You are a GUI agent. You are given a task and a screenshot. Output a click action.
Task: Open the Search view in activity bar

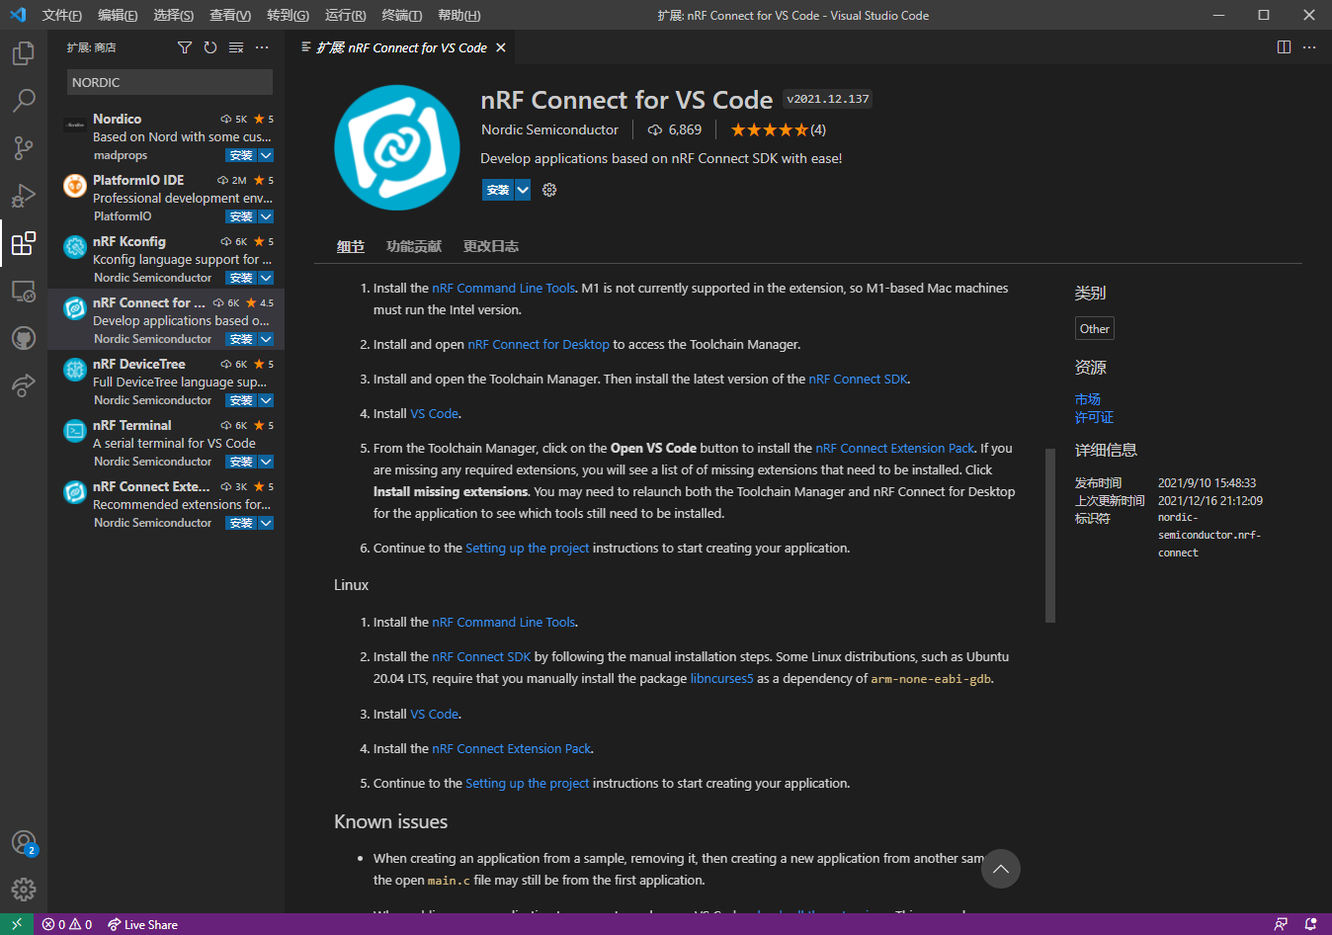[24, 100]
